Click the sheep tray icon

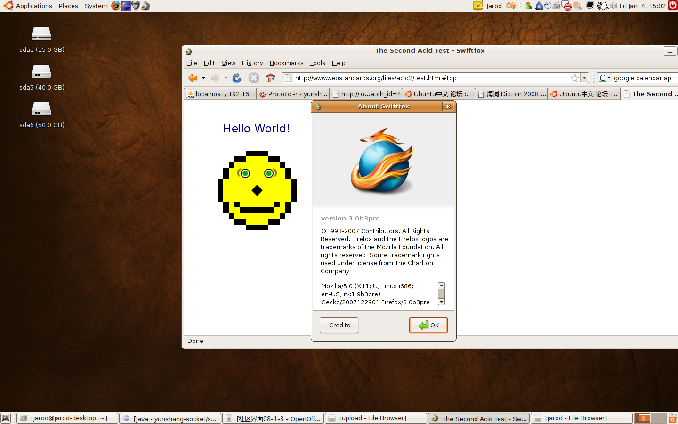coord(603,6)
